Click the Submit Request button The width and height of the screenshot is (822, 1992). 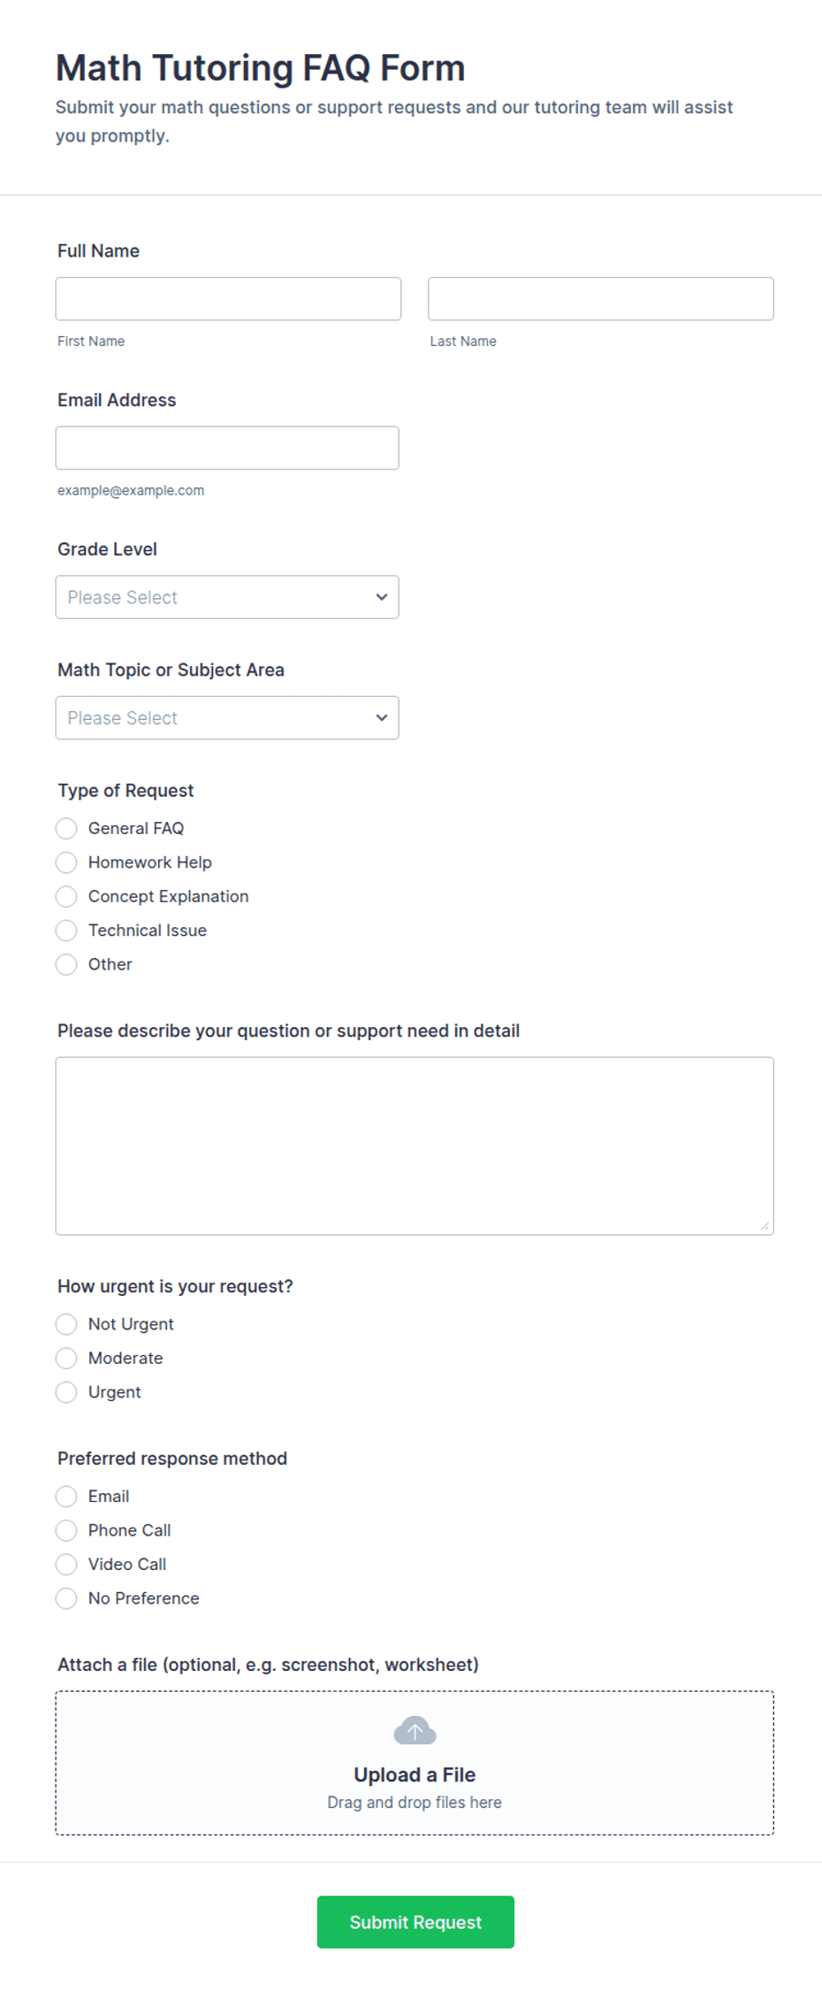tap(415, 1922)
